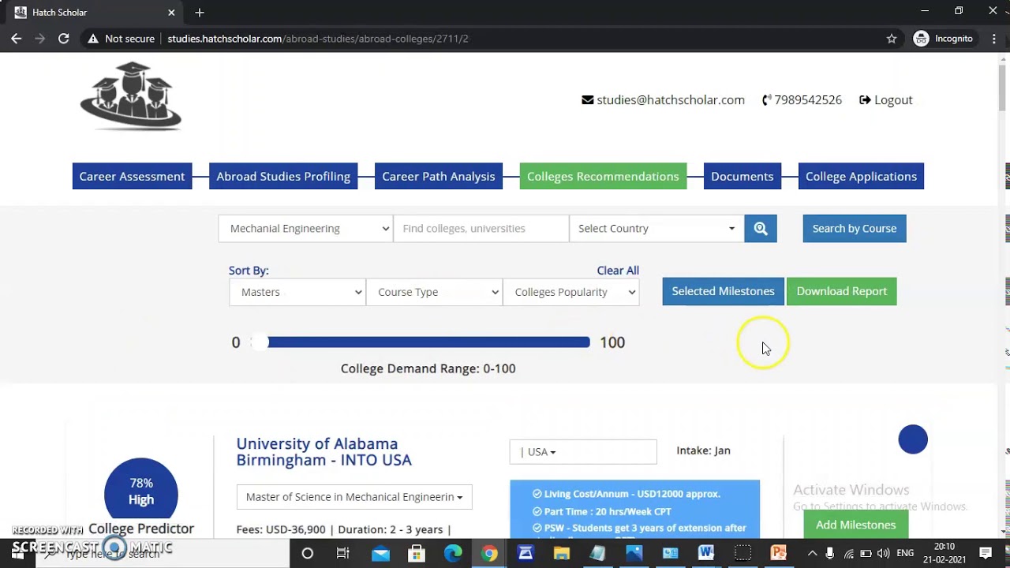Image resolution: width=1010 pixels, height=568 pixels.
Task: Click the college demand slider's left handle
Action: pos(260,342)
